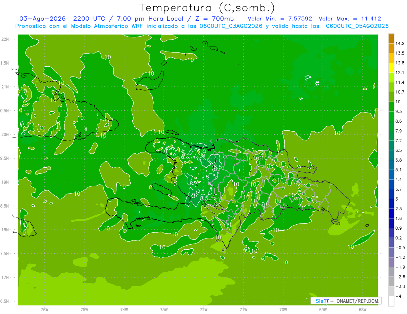Click the '75W' longitude axis label
This screenshot has width=407, height=314.
click(84, 309)
